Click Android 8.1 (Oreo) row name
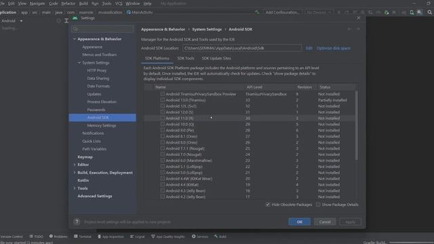Screen dimensions: 434x244 pyautogui.click(x=182, y=136)
